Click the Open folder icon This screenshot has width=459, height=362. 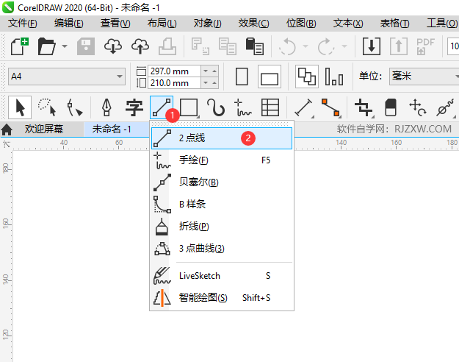(46, 46)
